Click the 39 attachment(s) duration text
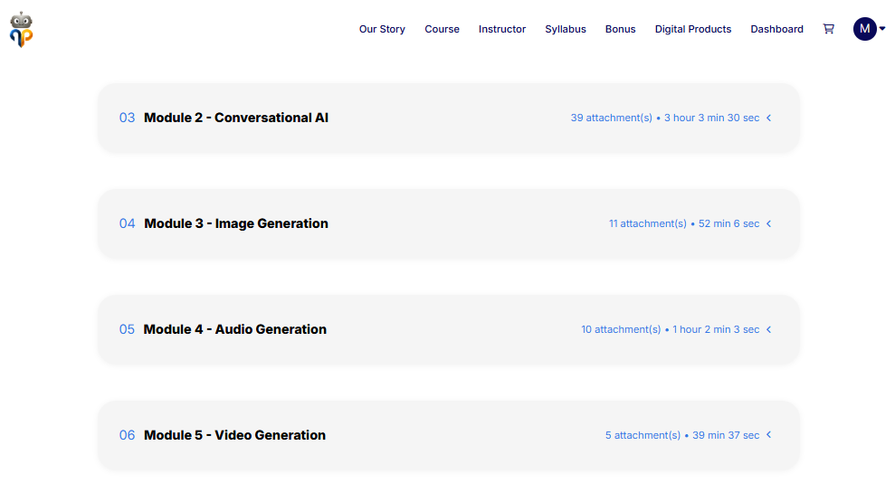The image size is (895, 493). (664, 118)
